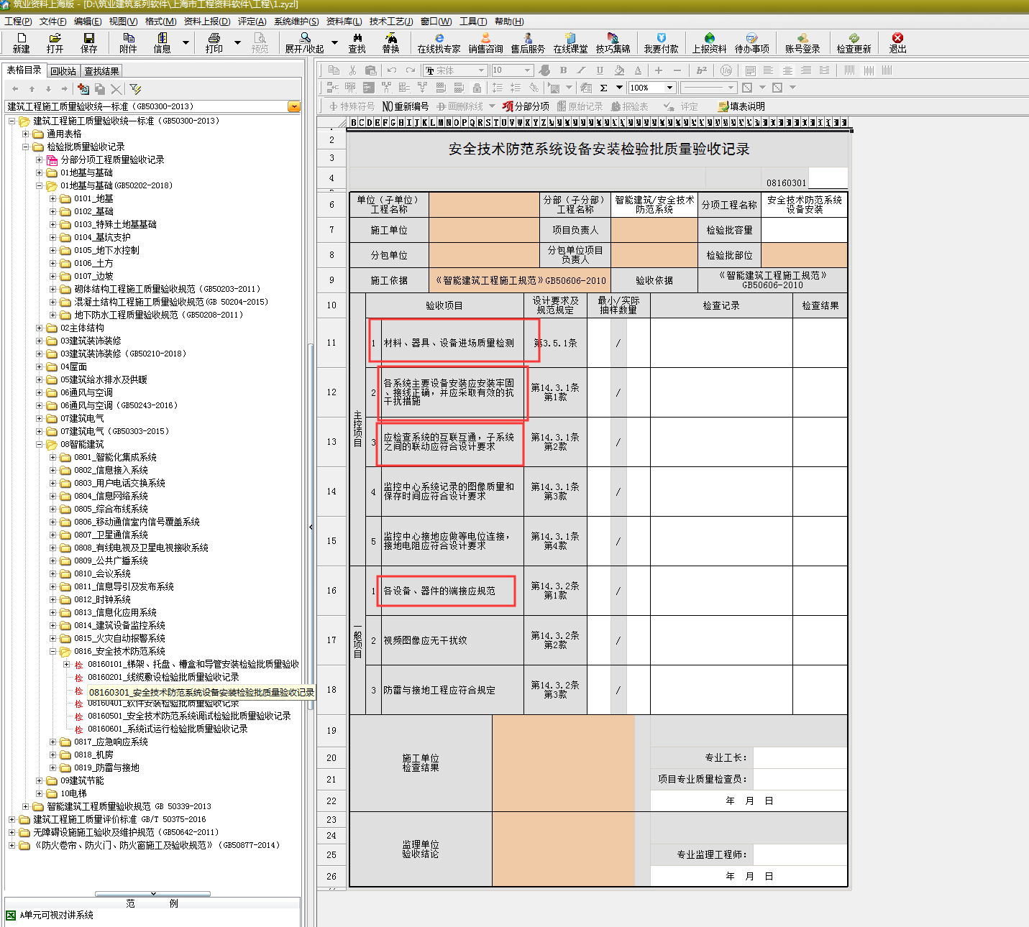Open the 文件(F) menu
1029x927 pixels.
pos(52,22)
